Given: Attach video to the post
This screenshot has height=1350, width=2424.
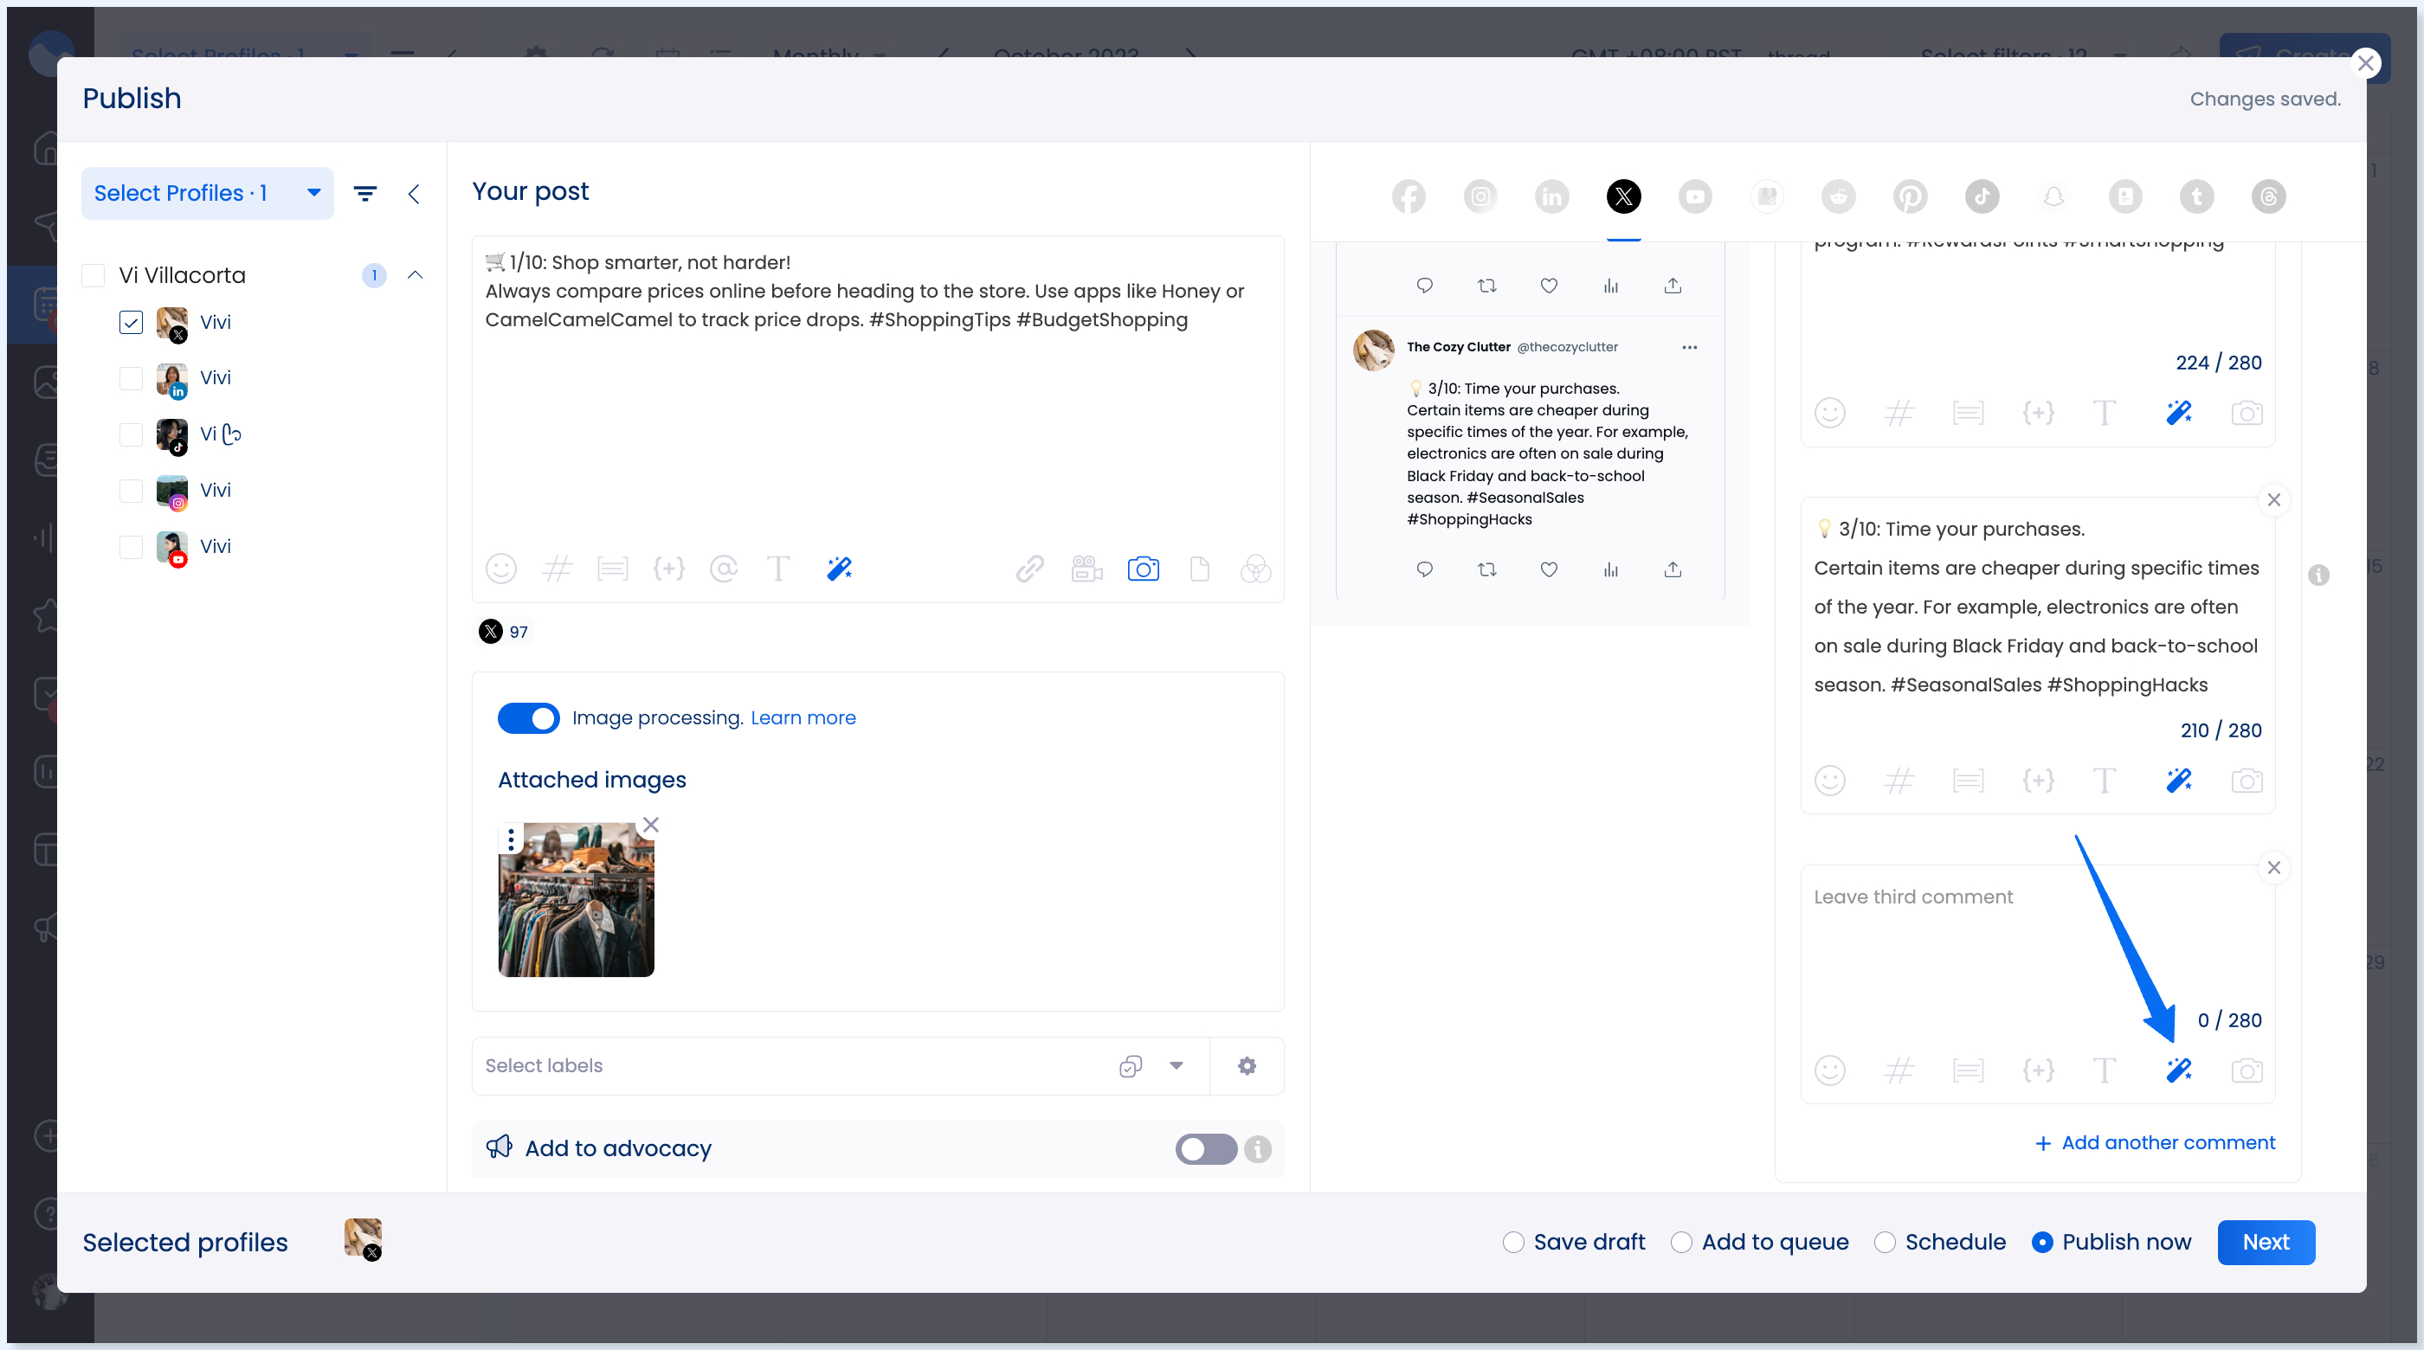Looking at the screenshot, I should point(1086,569).
